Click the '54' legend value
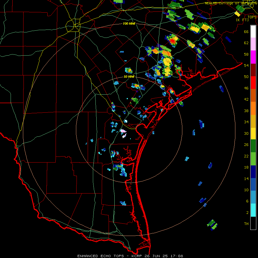 (246, 65)
